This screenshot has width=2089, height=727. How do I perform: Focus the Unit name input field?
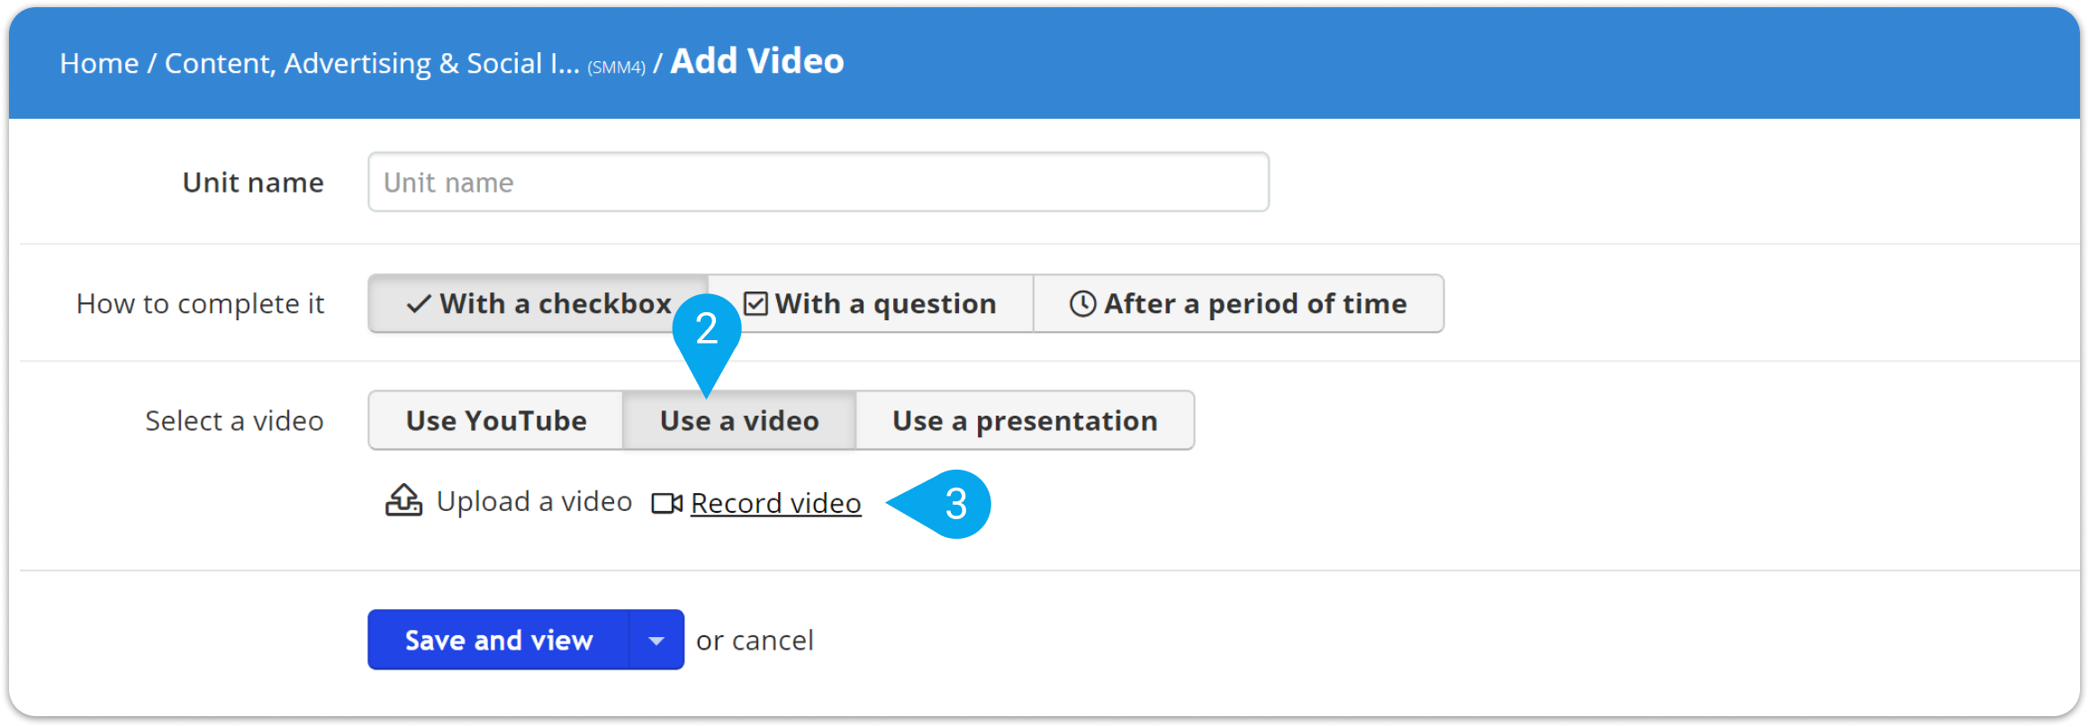[x=818, y=182]
